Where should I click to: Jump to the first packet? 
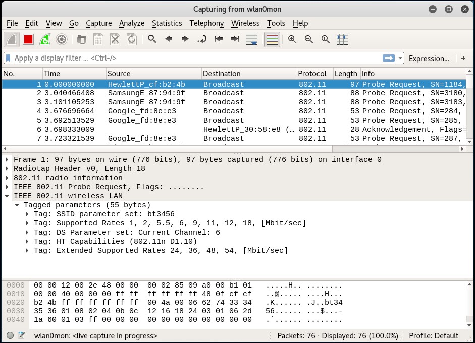tap(219, 39)
